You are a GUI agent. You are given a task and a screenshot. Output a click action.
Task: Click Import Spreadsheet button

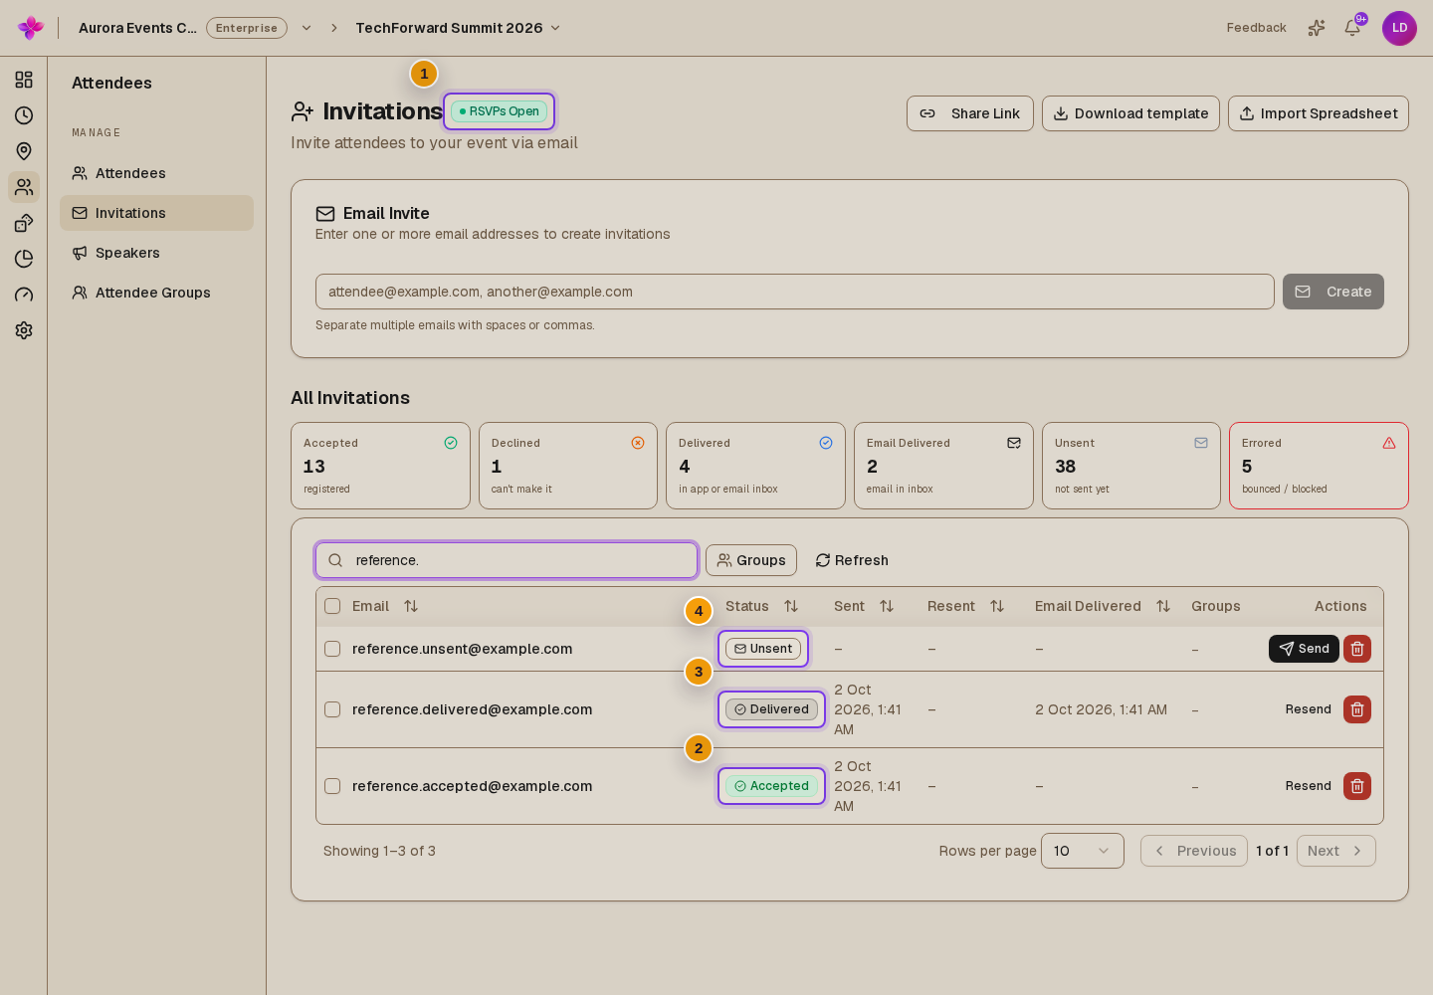click(1319, 113)
